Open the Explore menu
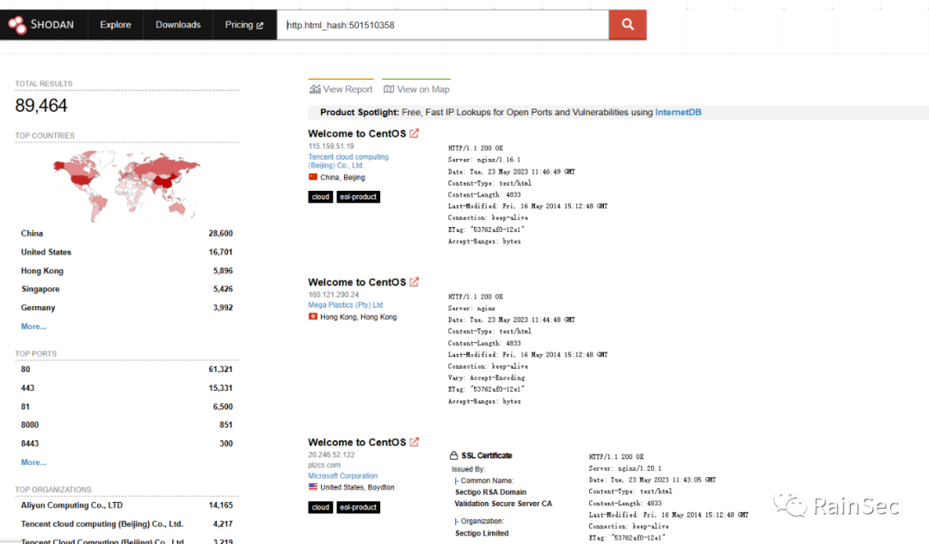This screenshot has width=929, height=544. 115,25
